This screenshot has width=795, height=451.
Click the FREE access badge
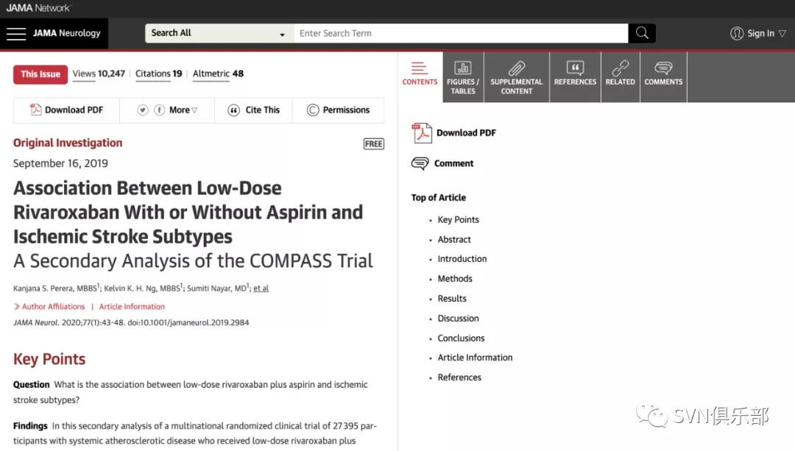pos(374,144)
